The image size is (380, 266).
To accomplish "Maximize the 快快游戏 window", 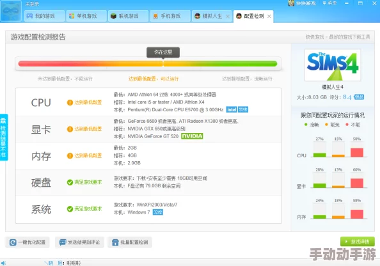I will 360,3.
